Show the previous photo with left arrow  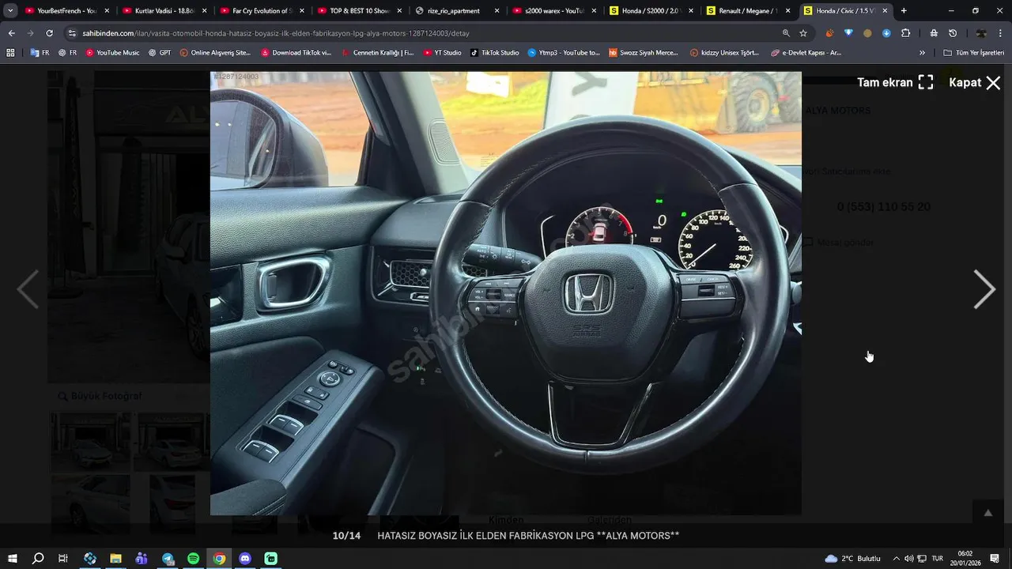pos(28,289)
